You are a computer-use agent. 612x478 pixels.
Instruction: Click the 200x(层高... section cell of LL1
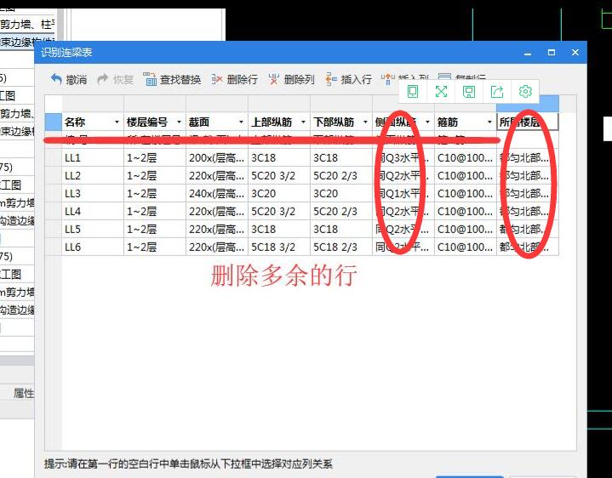(216, 157)
